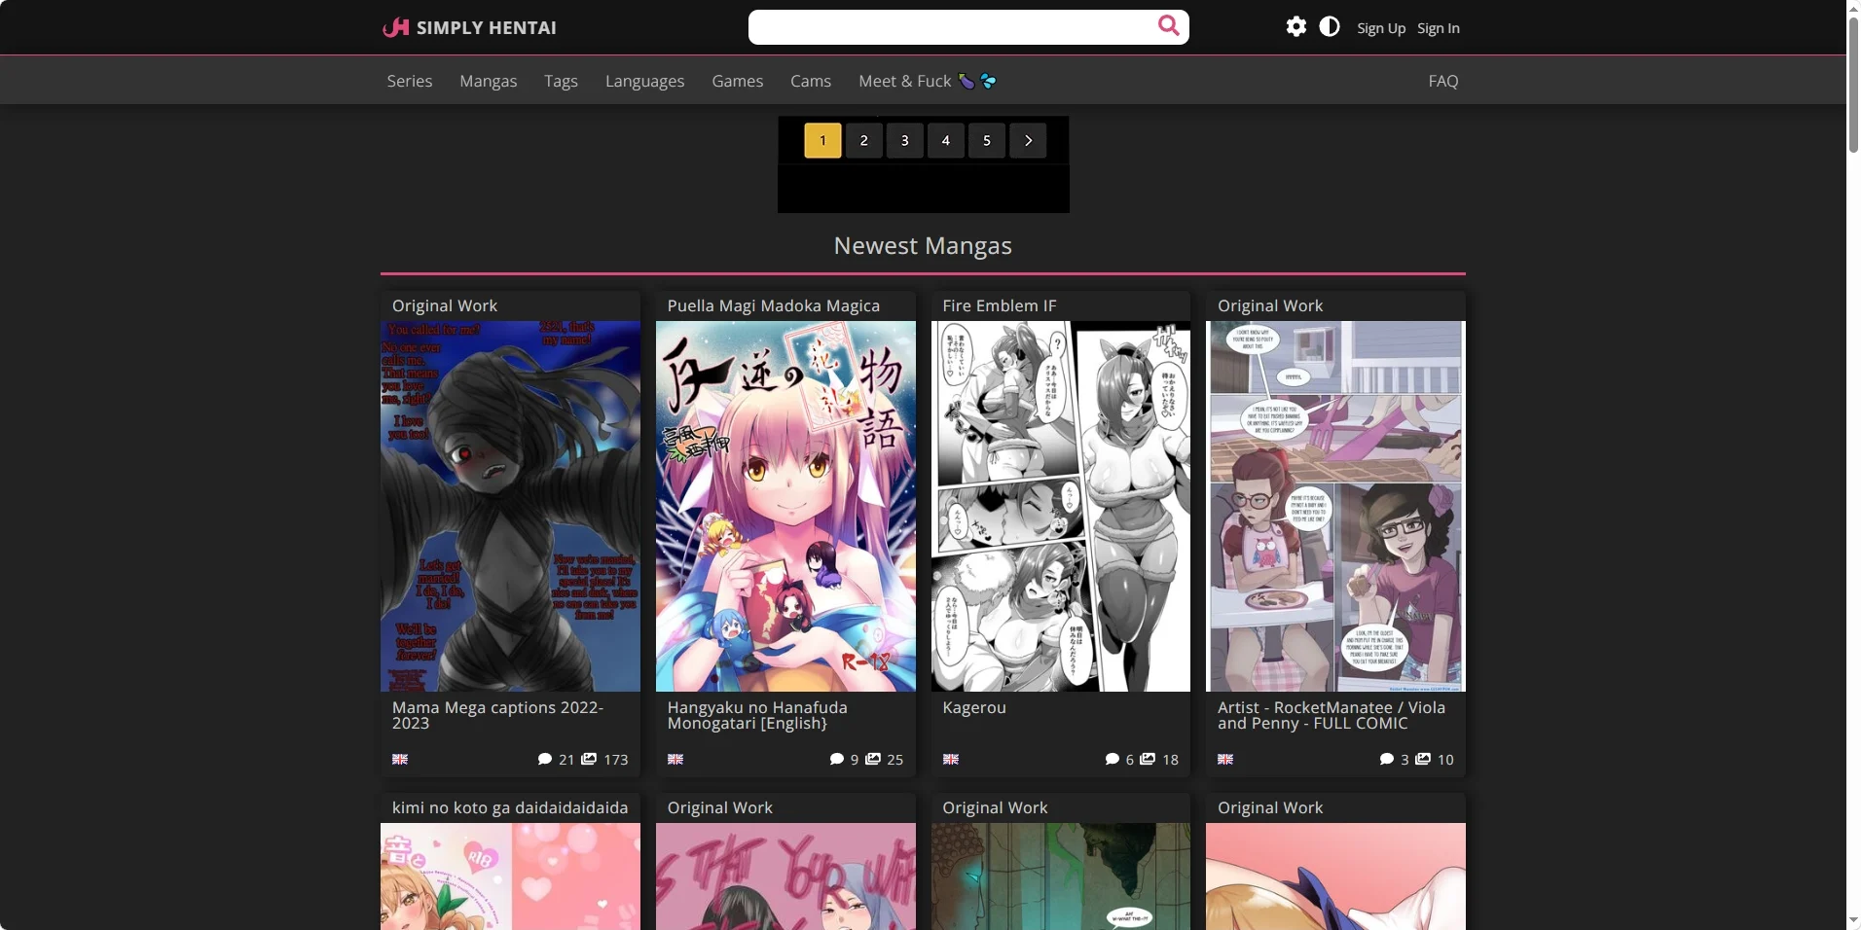Click the magnifier search icon
This screenshot has height=930, width=1861.
(x=1168, y=25)
